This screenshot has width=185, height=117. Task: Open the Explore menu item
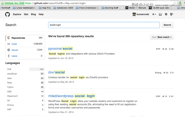coord(17,14)
